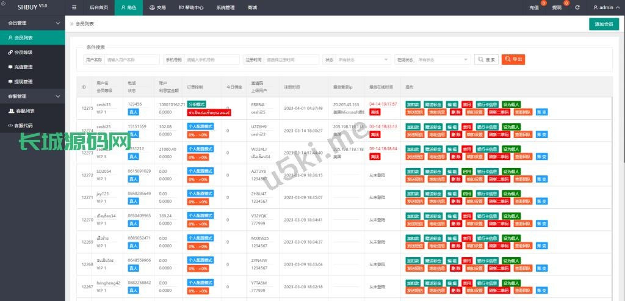Collapse the 会员管理 sidebar group
Screen dimensions: 625x301
[x=32, y=23]
